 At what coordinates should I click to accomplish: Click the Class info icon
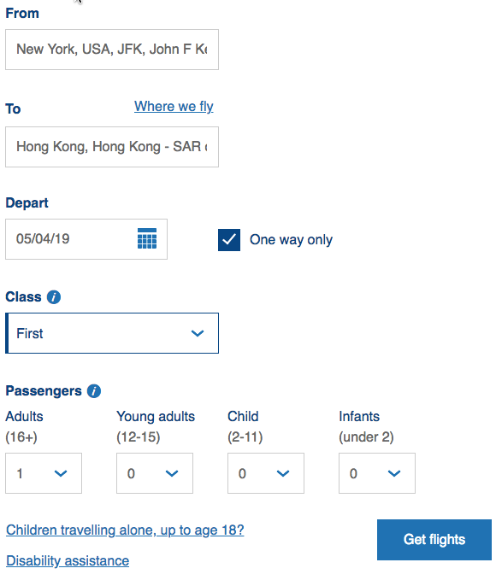coord(54,297)
